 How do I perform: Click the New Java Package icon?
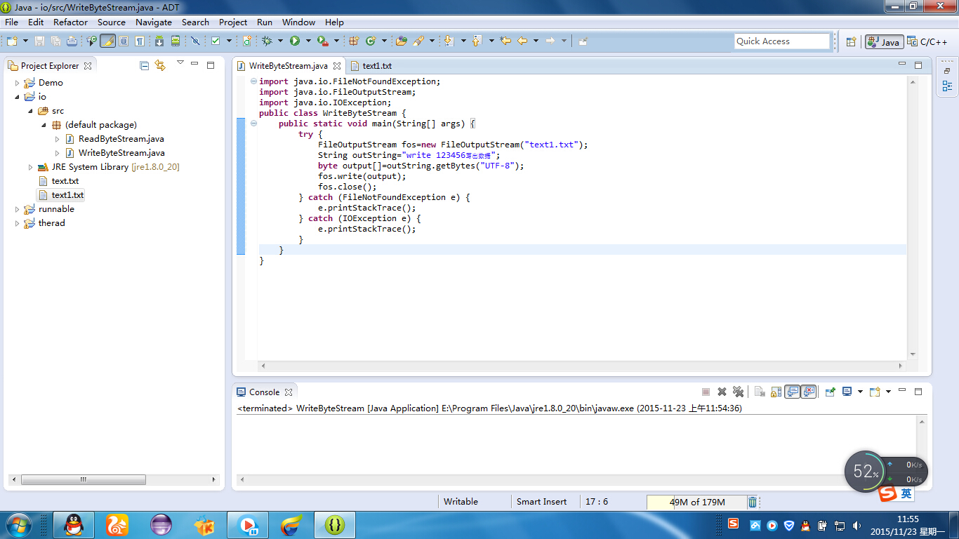pyautogui.click(x=354, y=41)
